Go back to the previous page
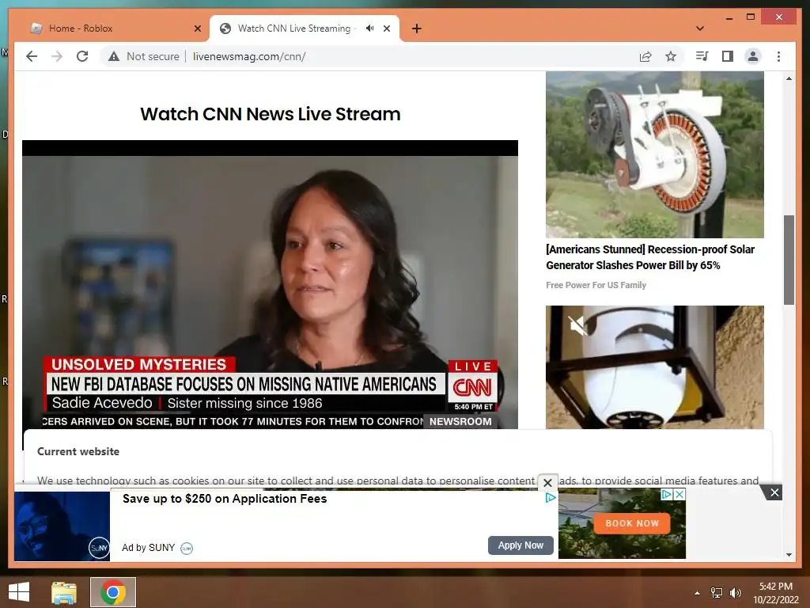The width and height of the screenshot is (810, 608). coord(32,56)
